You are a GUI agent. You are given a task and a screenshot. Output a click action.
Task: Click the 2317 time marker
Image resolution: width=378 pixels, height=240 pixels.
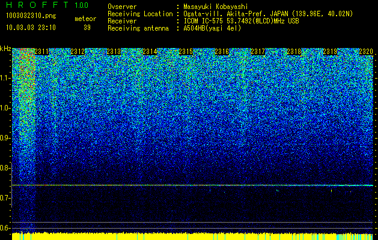[x=258, y=52]
